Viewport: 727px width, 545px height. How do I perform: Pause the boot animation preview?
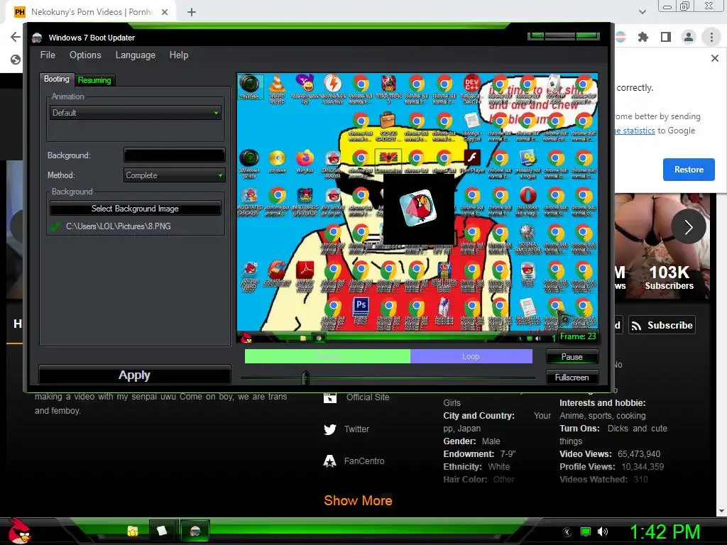coord(572,357)
